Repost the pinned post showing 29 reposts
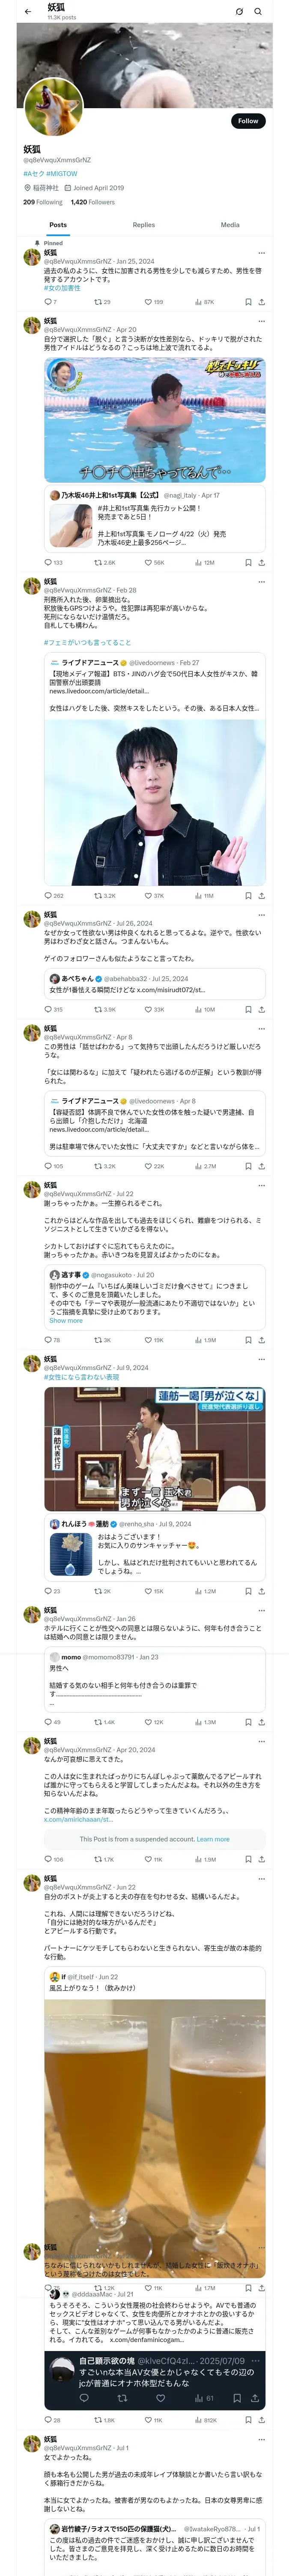 pyautogui.click(x=101, y=302)
